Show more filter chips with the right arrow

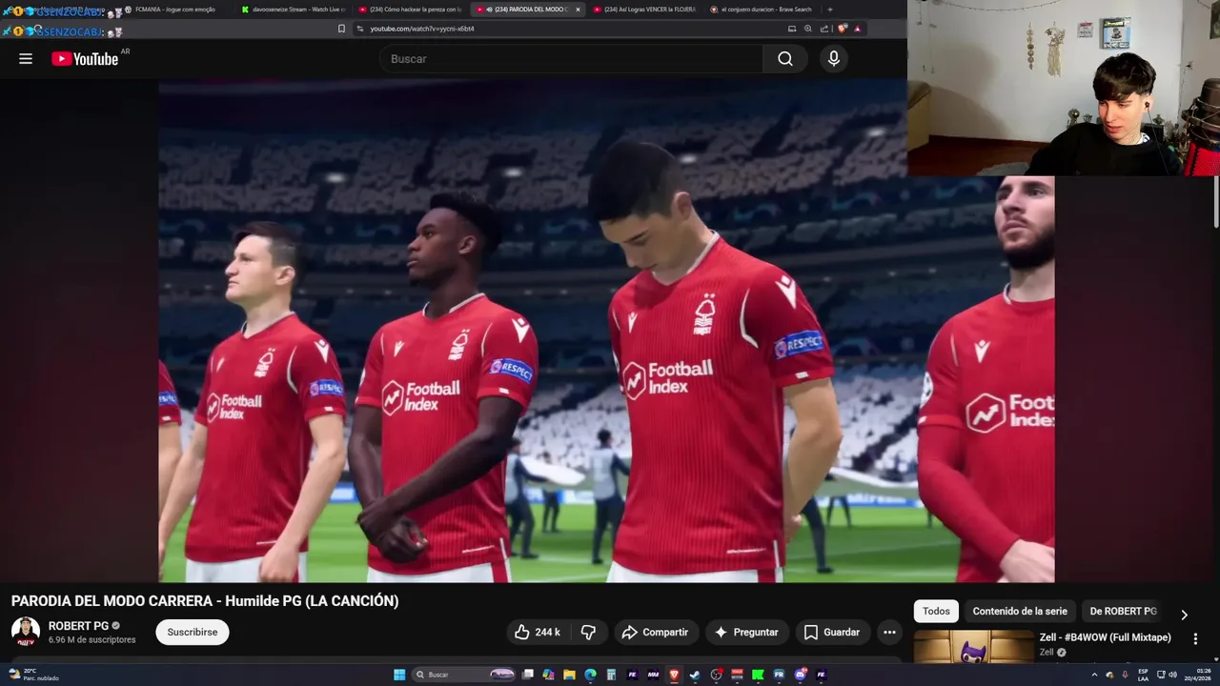coord(1184,615)
